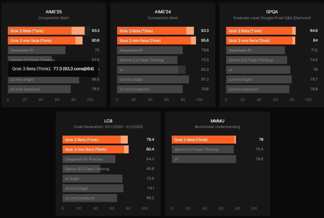Click the 84.6 value in GPQA chart
324x218 pixels.
click(x=314, y=31)
